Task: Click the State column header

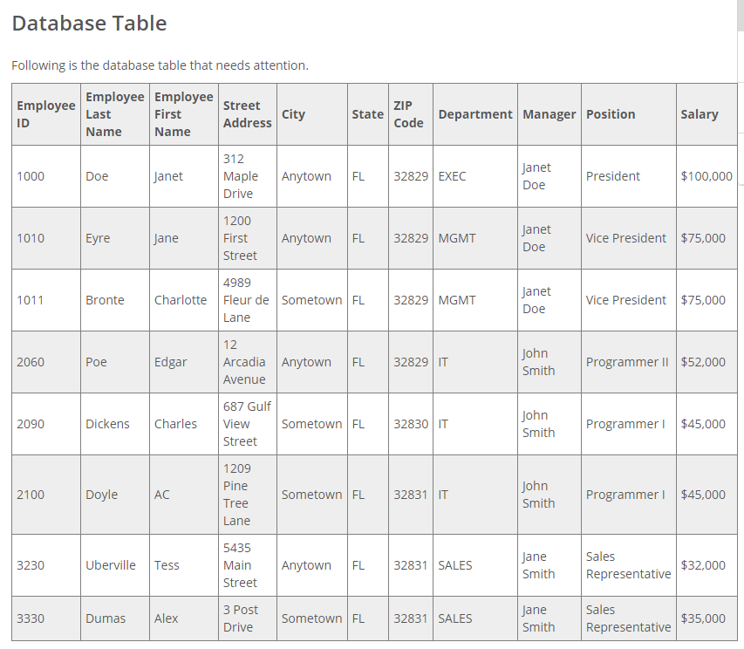Action: click(367, 113)
